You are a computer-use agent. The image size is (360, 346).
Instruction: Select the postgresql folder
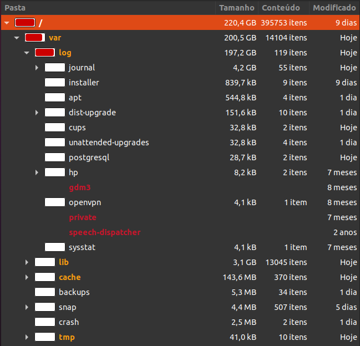click(x=89, y=157)
